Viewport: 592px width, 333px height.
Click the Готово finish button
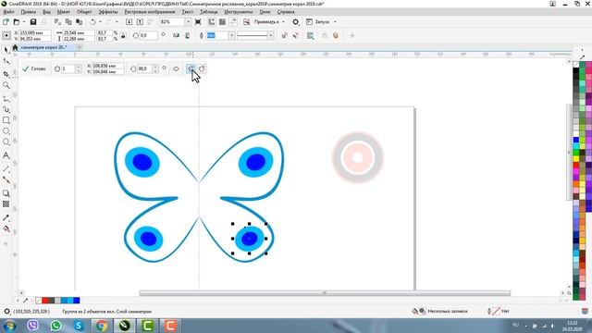tap(34, 68)
